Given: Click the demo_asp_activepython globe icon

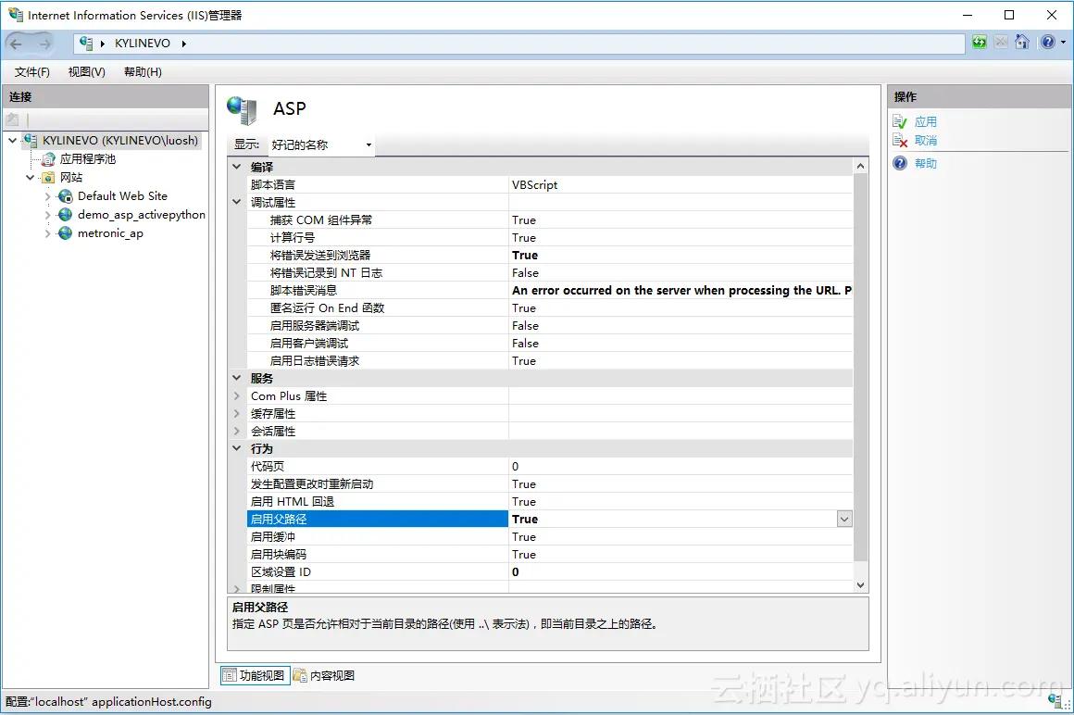Looking at the screenshot, I should (x=65, y=215).
